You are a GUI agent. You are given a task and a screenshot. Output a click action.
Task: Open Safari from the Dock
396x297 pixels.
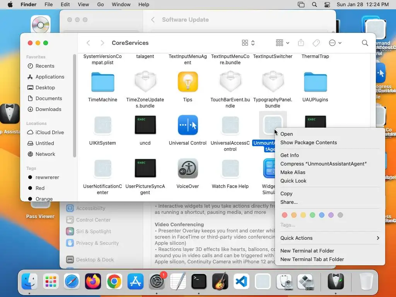coord(72,281)
